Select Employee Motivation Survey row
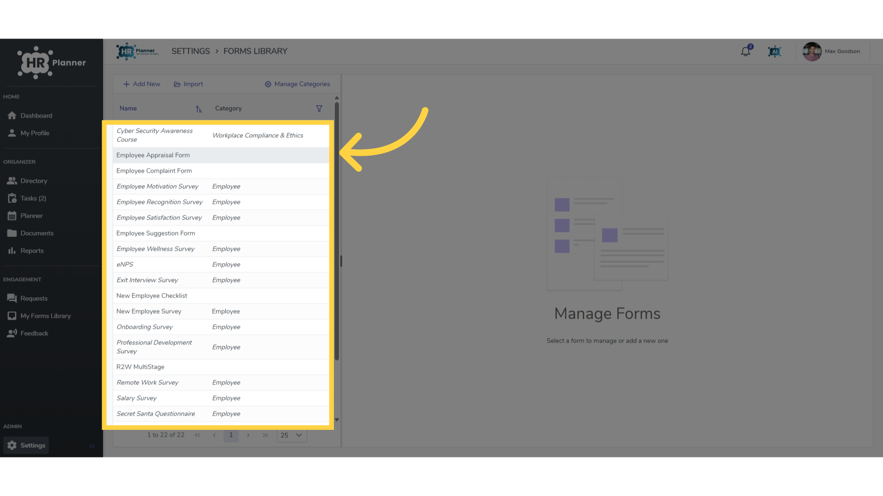 (221, 186)
